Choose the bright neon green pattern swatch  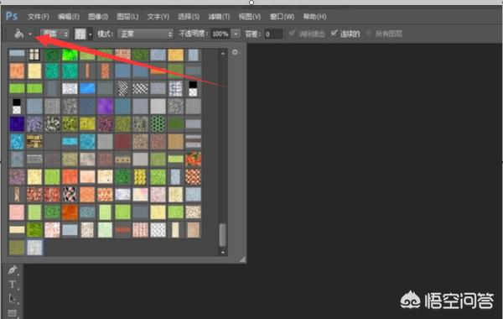coord(70,55)
